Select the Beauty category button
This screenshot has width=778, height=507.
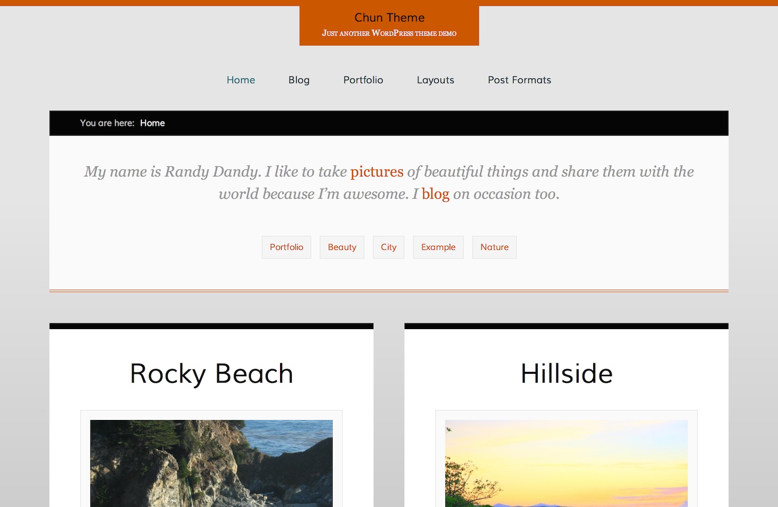tap(342, 247)
